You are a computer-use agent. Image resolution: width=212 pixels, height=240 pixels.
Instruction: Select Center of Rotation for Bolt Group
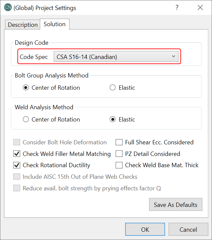26,88
